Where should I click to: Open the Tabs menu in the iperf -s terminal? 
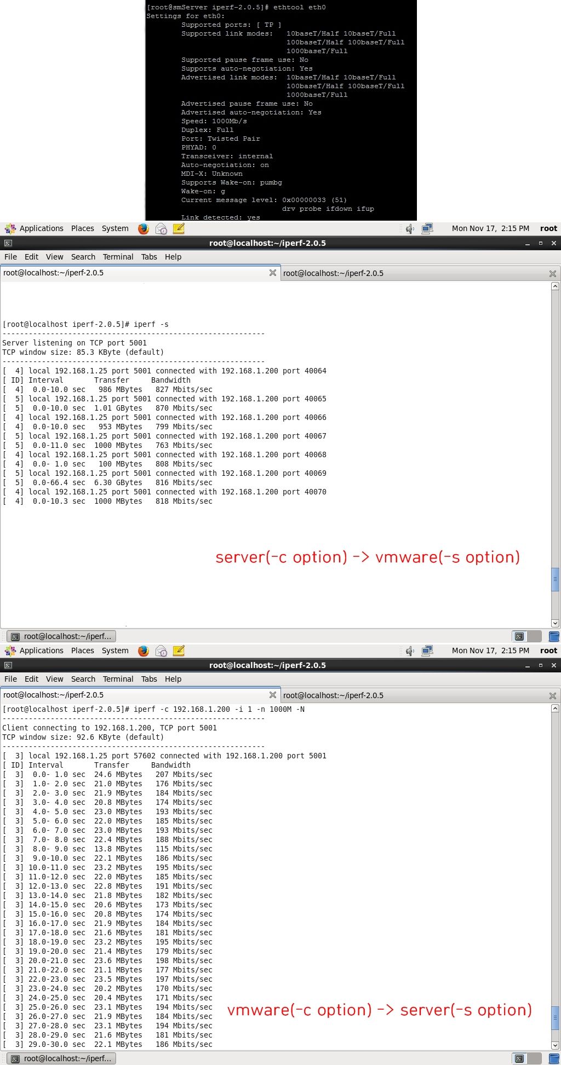pos(149,257)
